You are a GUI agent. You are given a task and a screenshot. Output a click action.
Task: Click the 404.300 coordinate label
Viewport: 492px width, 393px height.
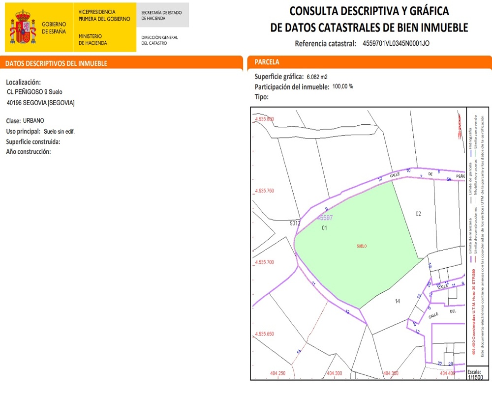click(x=334, y=373)
